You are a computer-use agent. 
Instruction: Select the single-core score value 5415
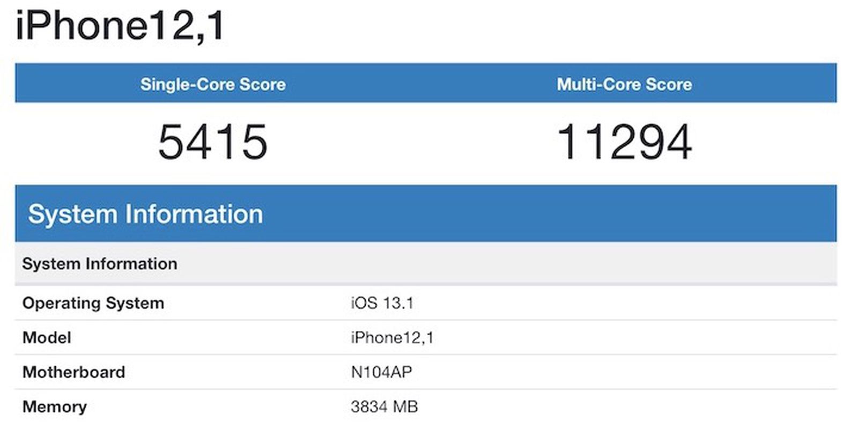click(x=213, y=142)
